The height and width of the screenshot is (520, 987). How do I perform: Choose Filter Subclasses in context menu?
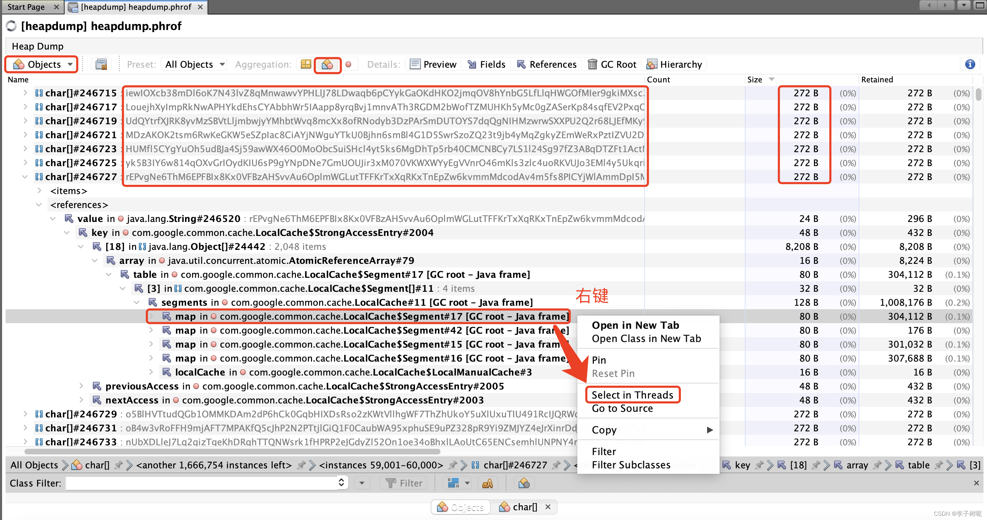(x=631, y=465)
